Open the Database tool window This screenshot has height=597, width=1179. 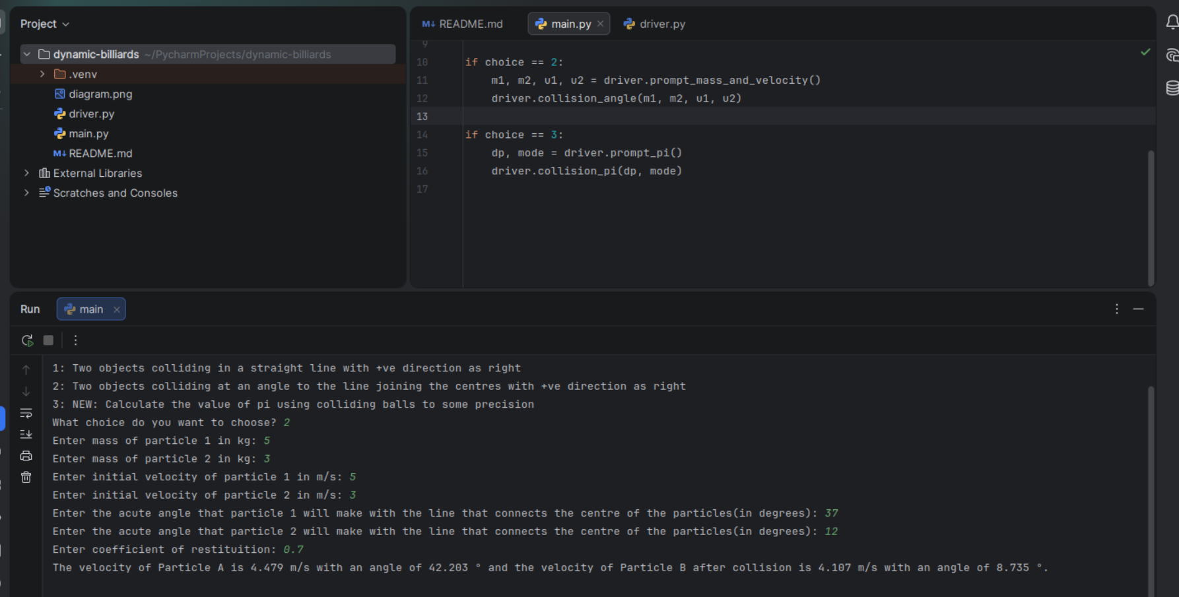1172,88
